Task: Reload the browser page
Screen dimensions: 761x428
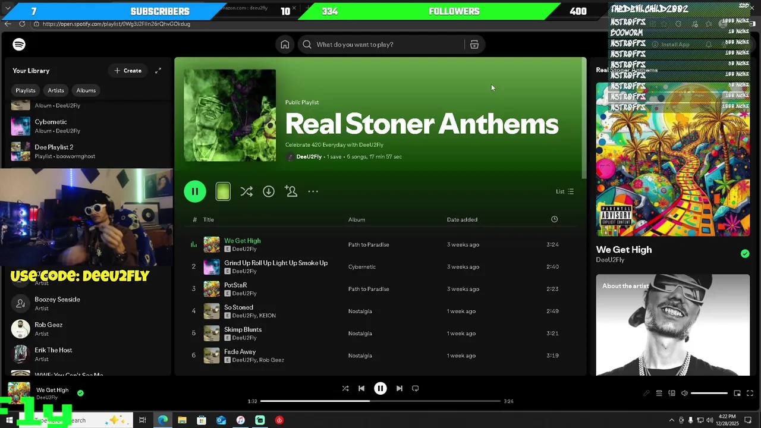Action: click(x=22, y=24)
